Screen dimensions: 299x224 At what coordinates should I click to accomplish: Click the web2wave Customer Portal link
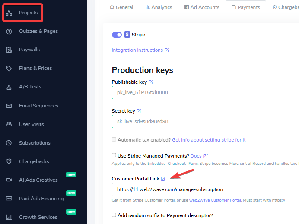pos(215,200)
